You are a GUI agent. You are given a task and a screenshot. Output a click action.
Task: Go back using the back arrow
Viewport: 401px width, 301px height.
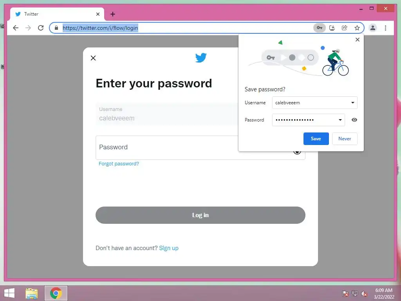coord(16,28)
